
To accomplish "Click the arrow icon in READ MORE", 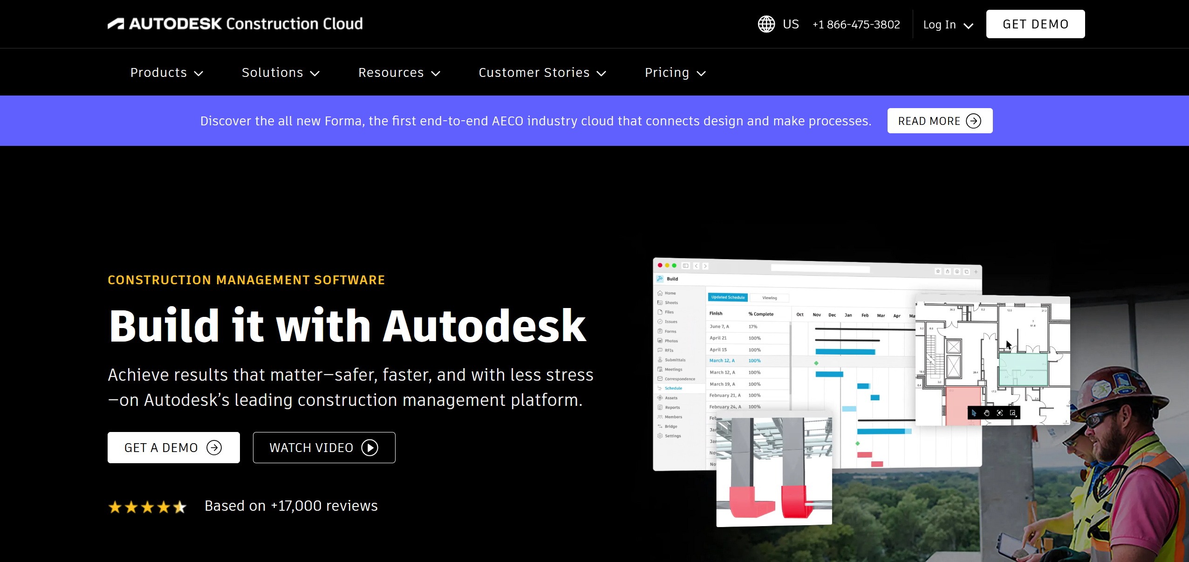I will click(x=973, y=121).
